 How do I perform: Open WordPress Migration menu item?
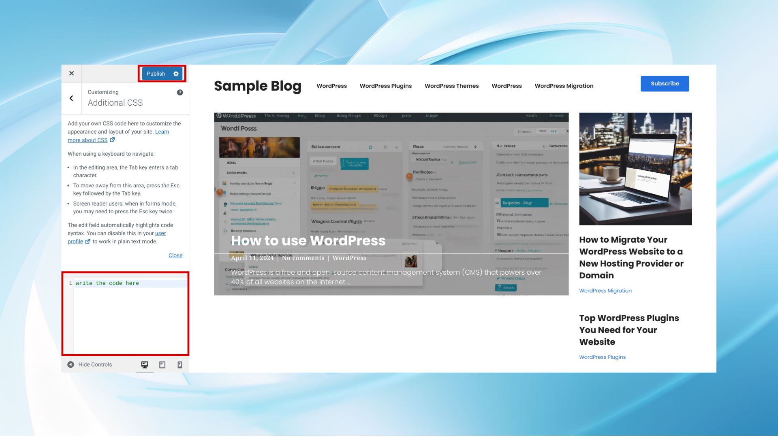click(x=564, y=86)
